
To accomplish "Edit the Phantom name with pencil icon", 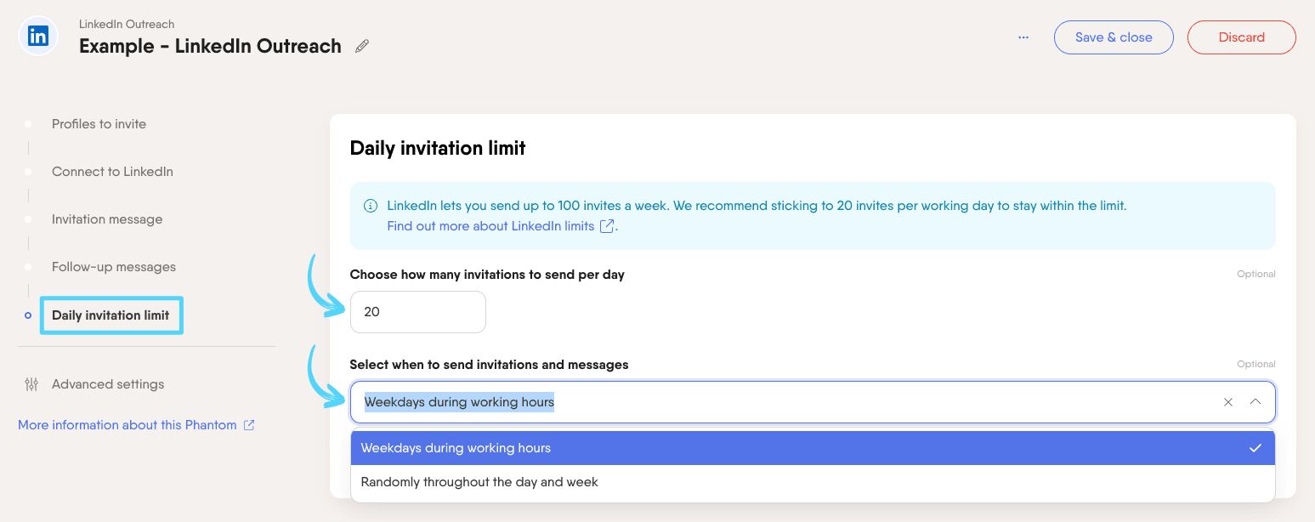I will coord(362,46).
